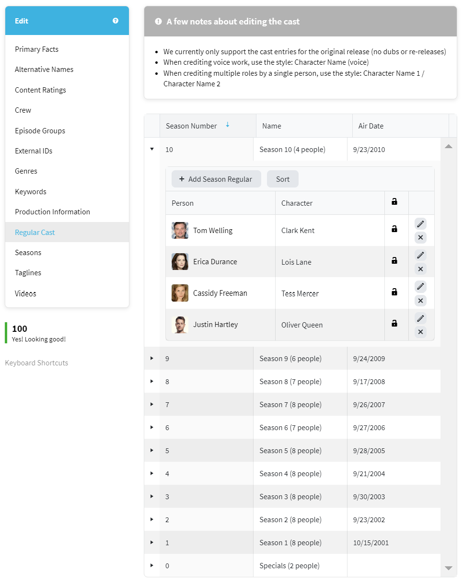Remove Tom Welling with the X icon
Screen dimensions: 463x585
[420, 237]
